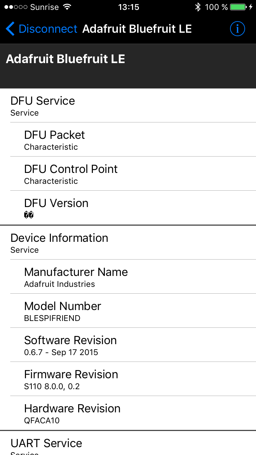Tap the blue back chevron arrow
The image size is (256, 455).
click(x=10, y=29)
